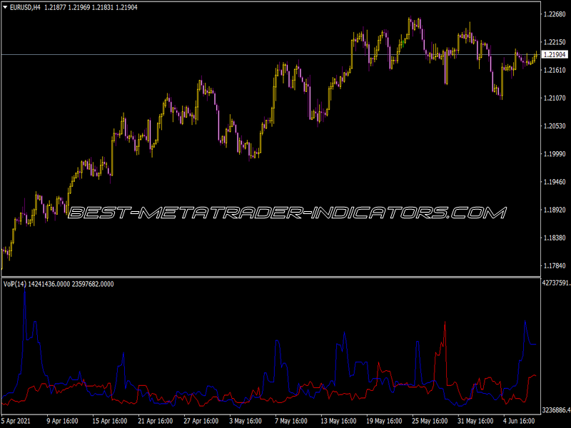Click the indicator scale minimum value 3236886.4
This screenshot has width=571, height=428.
coord(556,410)
